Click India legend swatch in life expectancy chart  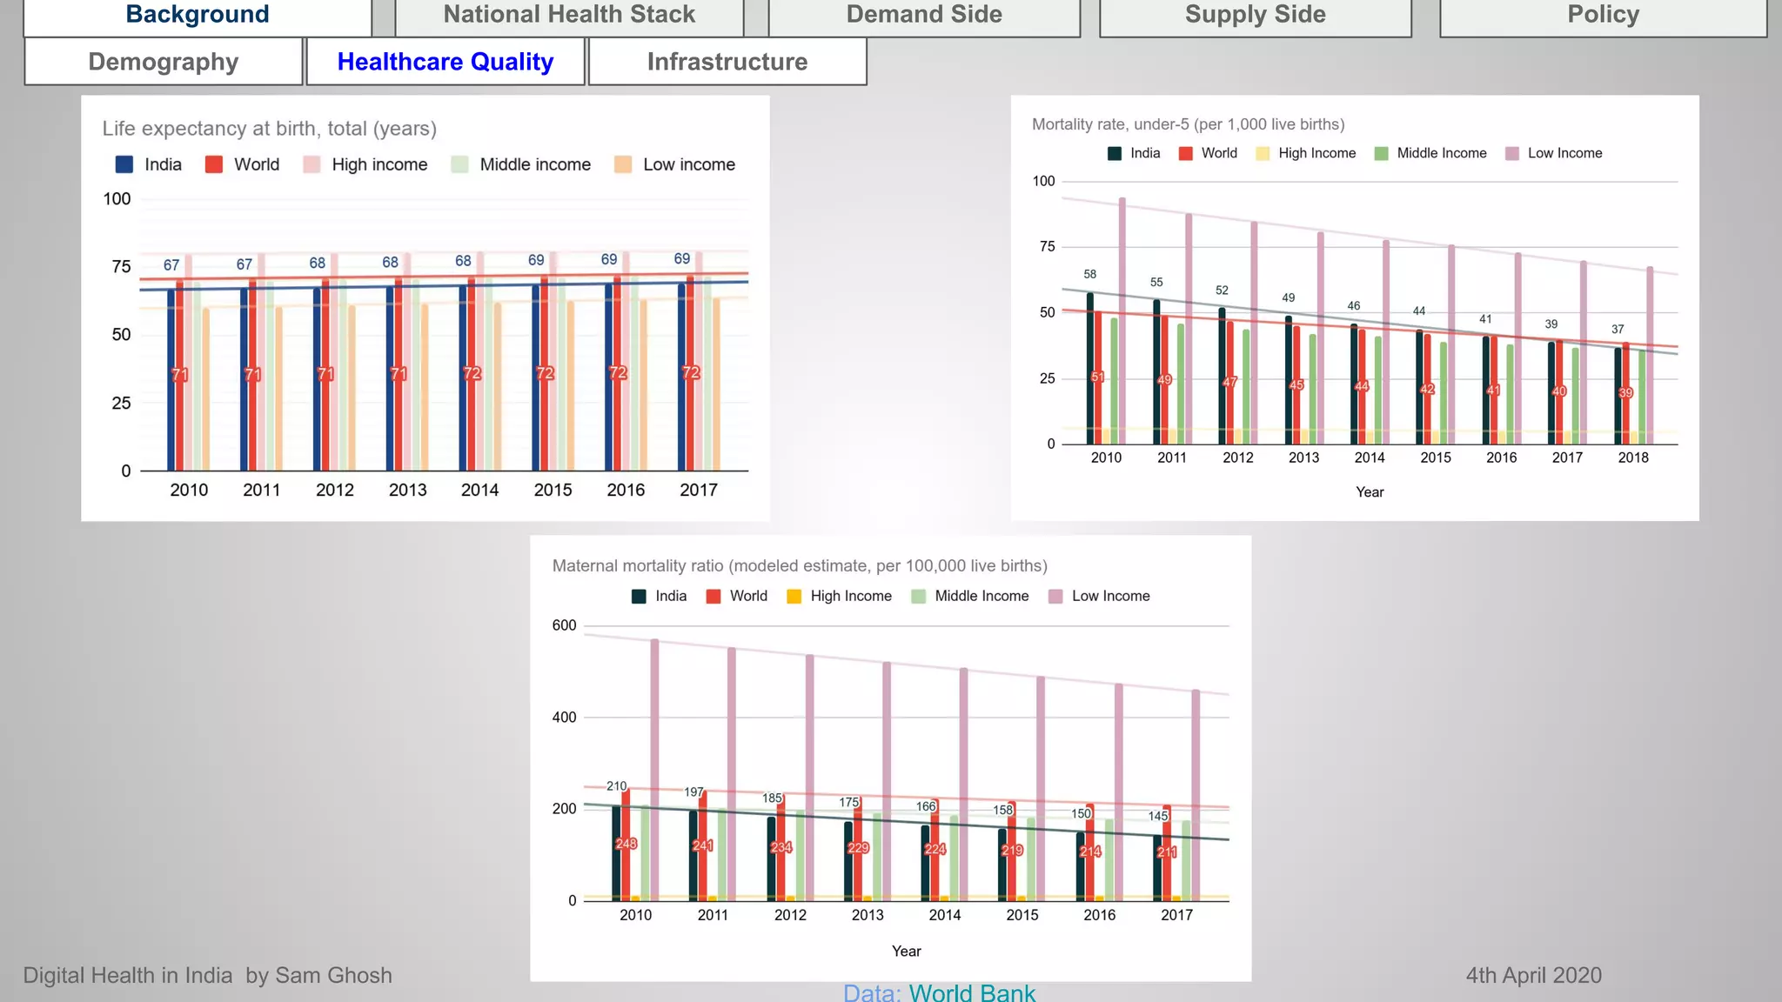(x=124, y=164)
